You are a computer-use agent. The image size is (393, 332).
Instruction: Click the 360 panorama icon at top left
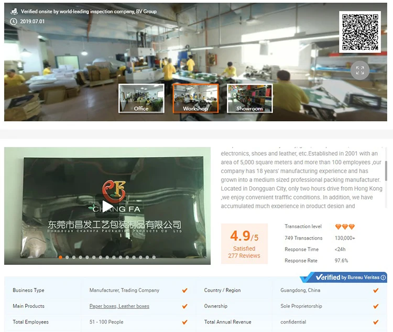coord(14,11)
